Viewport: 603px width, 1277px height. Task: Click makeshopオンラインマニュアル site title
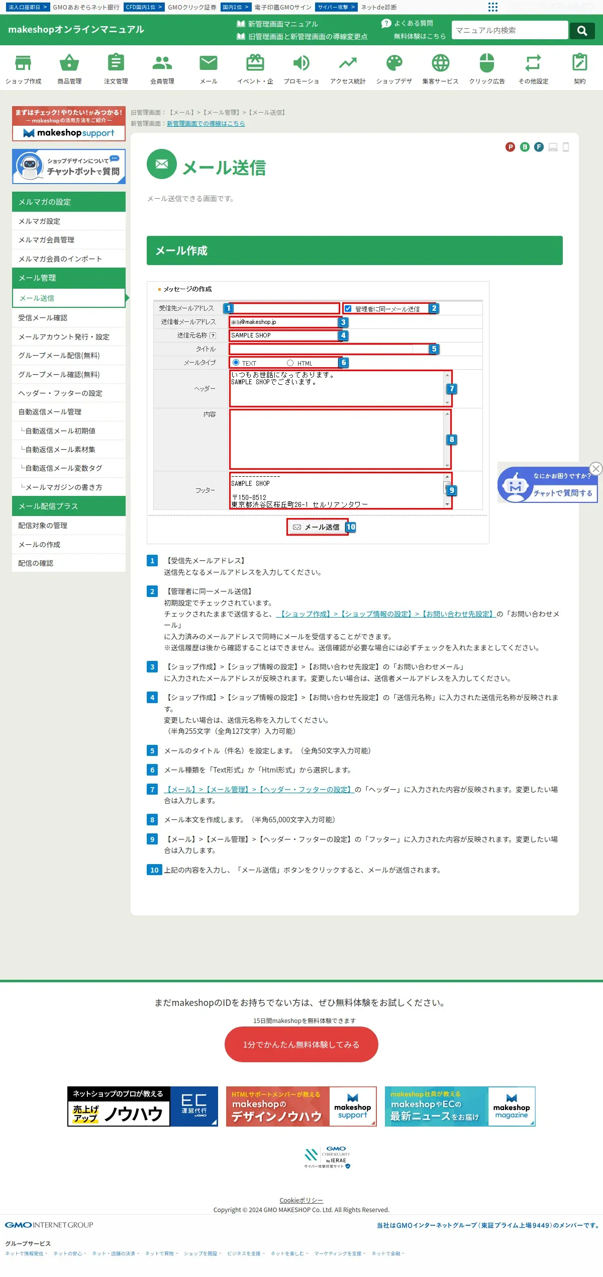coord(76,30)
